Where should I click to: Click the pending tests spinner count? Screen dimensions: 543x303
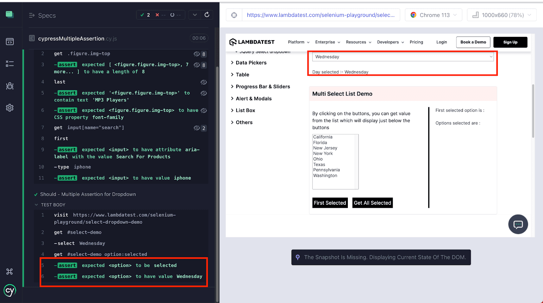tap(175, 15)
